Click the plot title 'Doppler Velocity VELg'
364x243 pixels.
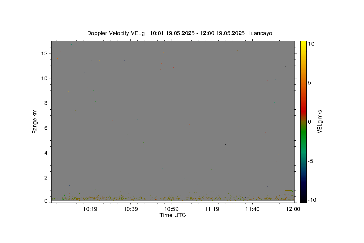116,33
